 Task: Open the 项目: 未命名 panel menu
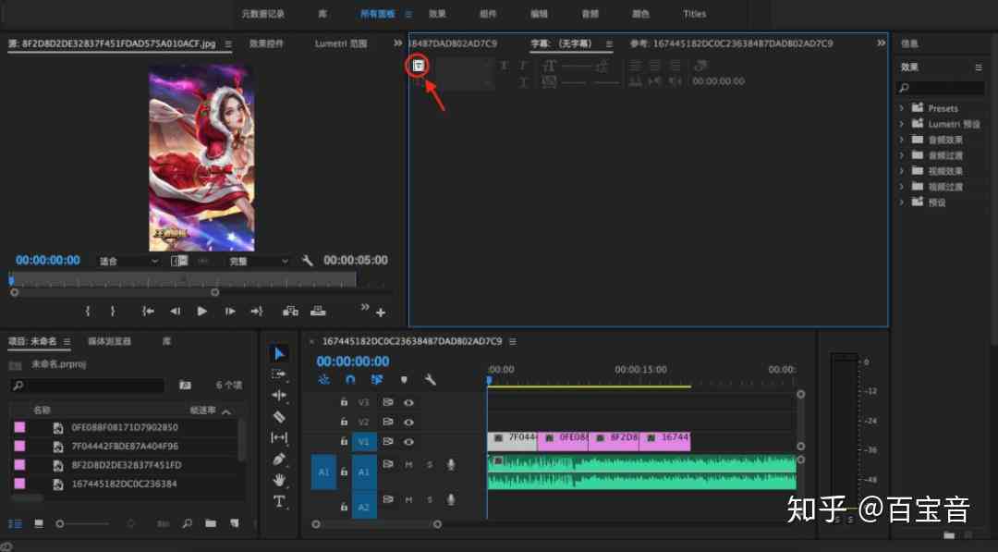[x=67, y=342]
